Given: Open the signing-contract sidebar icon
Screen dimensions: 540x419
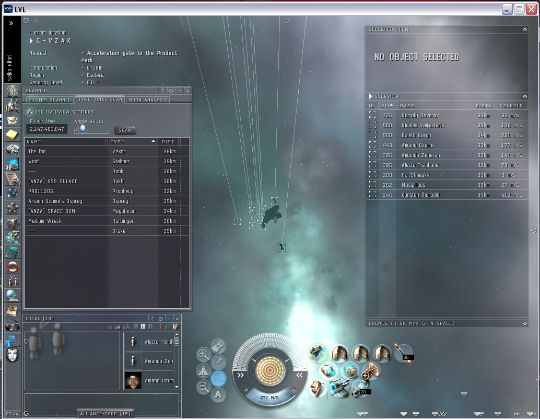Looking at the screenshot, I should 13,178.
